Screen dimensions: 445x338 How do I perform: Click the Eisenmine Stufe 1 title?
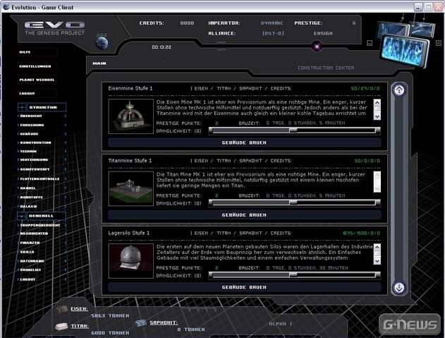(x=130, y=88)
